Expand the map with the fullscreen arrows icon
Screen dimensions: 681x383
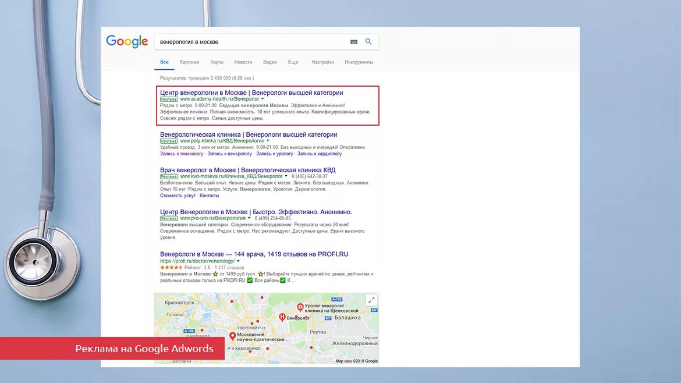[x=371, y=300]
